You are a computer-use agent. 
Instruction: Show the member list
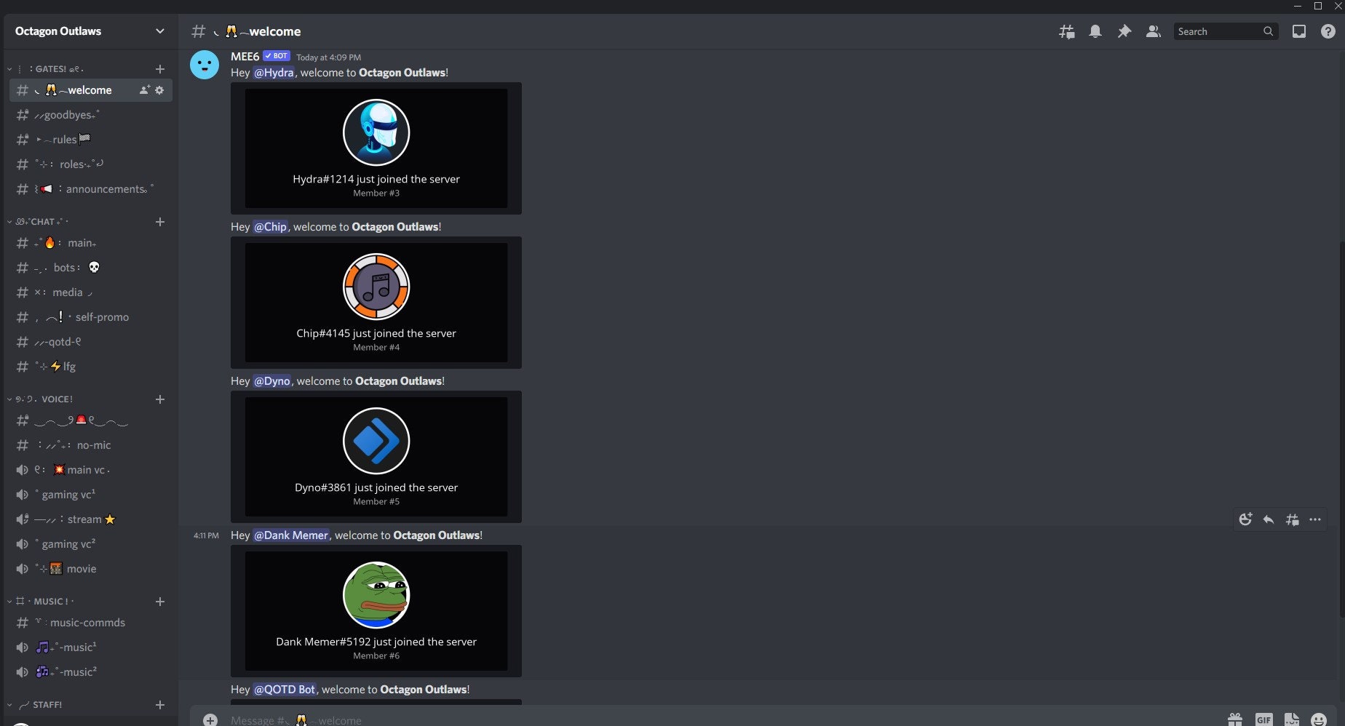(1153, 31)
